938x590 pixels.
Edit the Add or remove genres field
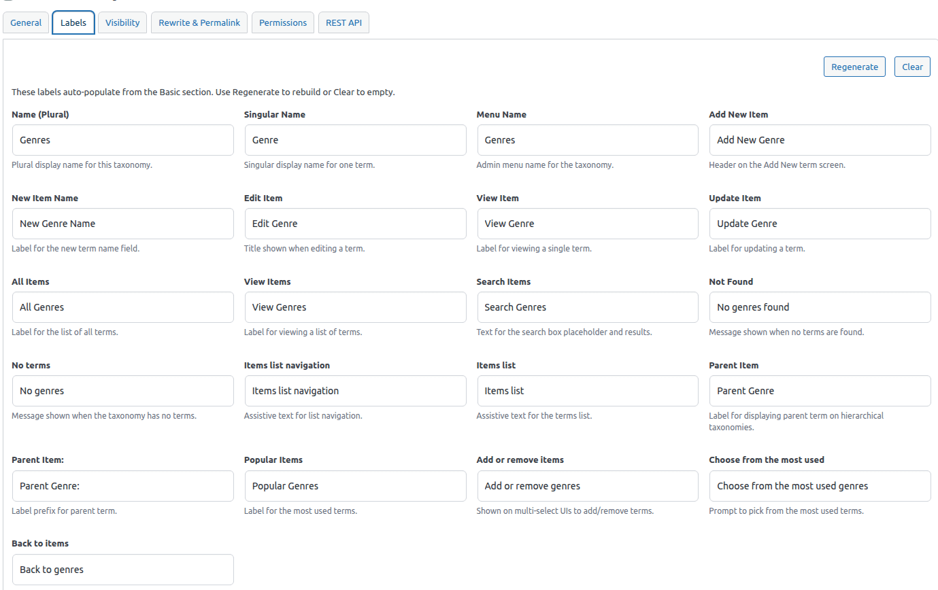pos(588,486)
